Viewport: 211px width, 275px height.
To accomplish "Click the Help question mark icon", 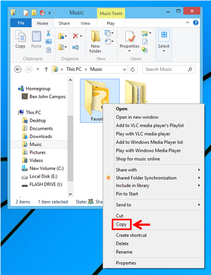I will tap(196, 23).
